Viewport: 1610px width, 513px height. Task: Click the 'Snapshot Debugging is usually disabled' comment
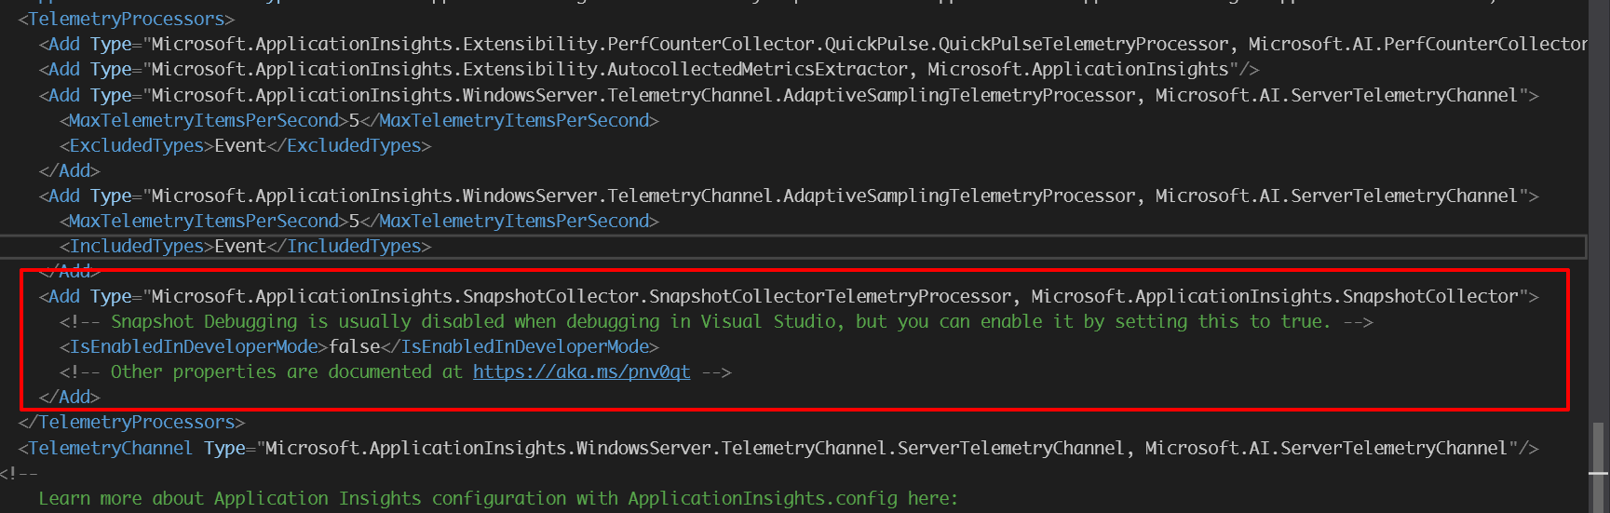(x=716, y=321)
